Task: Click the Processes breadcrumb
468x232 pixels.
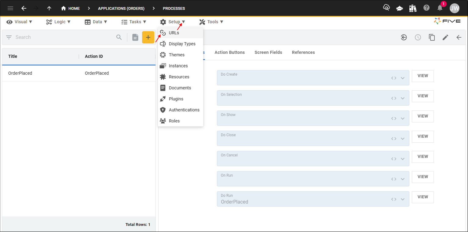Action: point(174,8)
